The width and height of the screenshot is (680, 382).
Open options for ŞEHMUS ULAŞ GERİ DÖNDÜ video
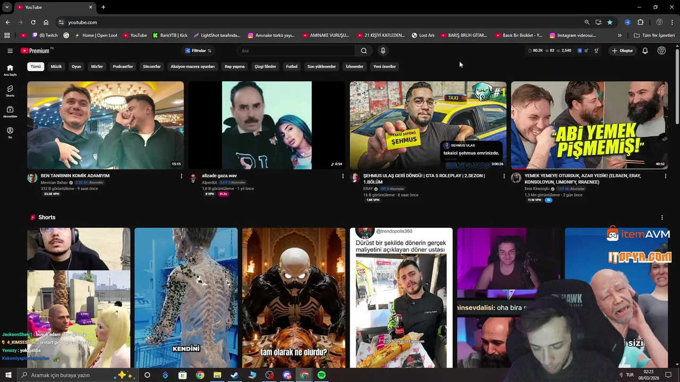pyautogui.click(x=504, y=176)
